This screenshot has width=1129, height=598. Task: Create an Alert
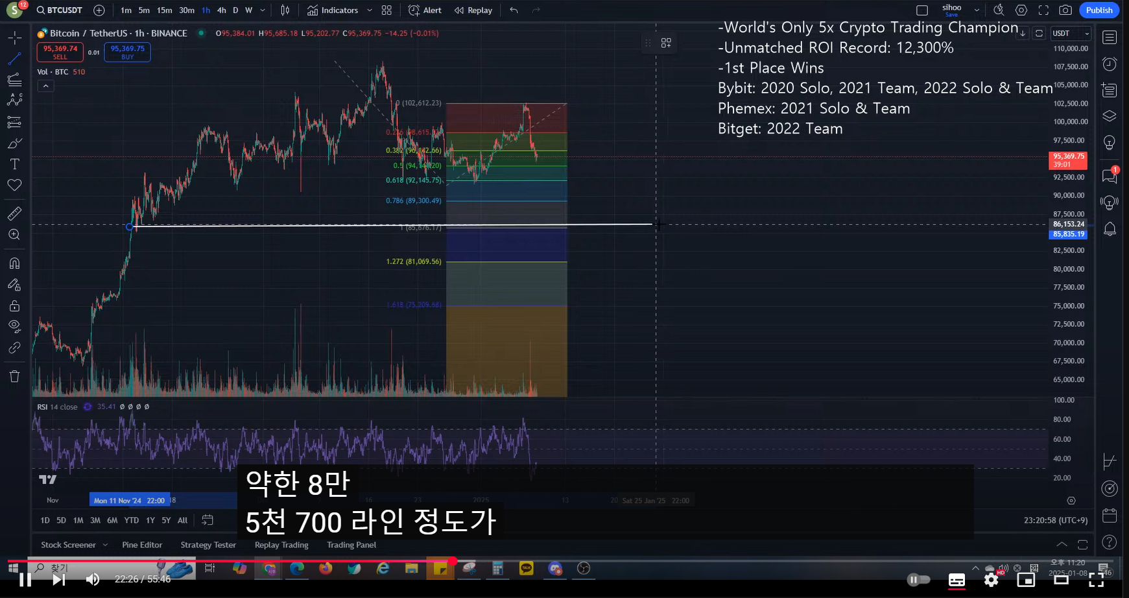tap(425, 10)
